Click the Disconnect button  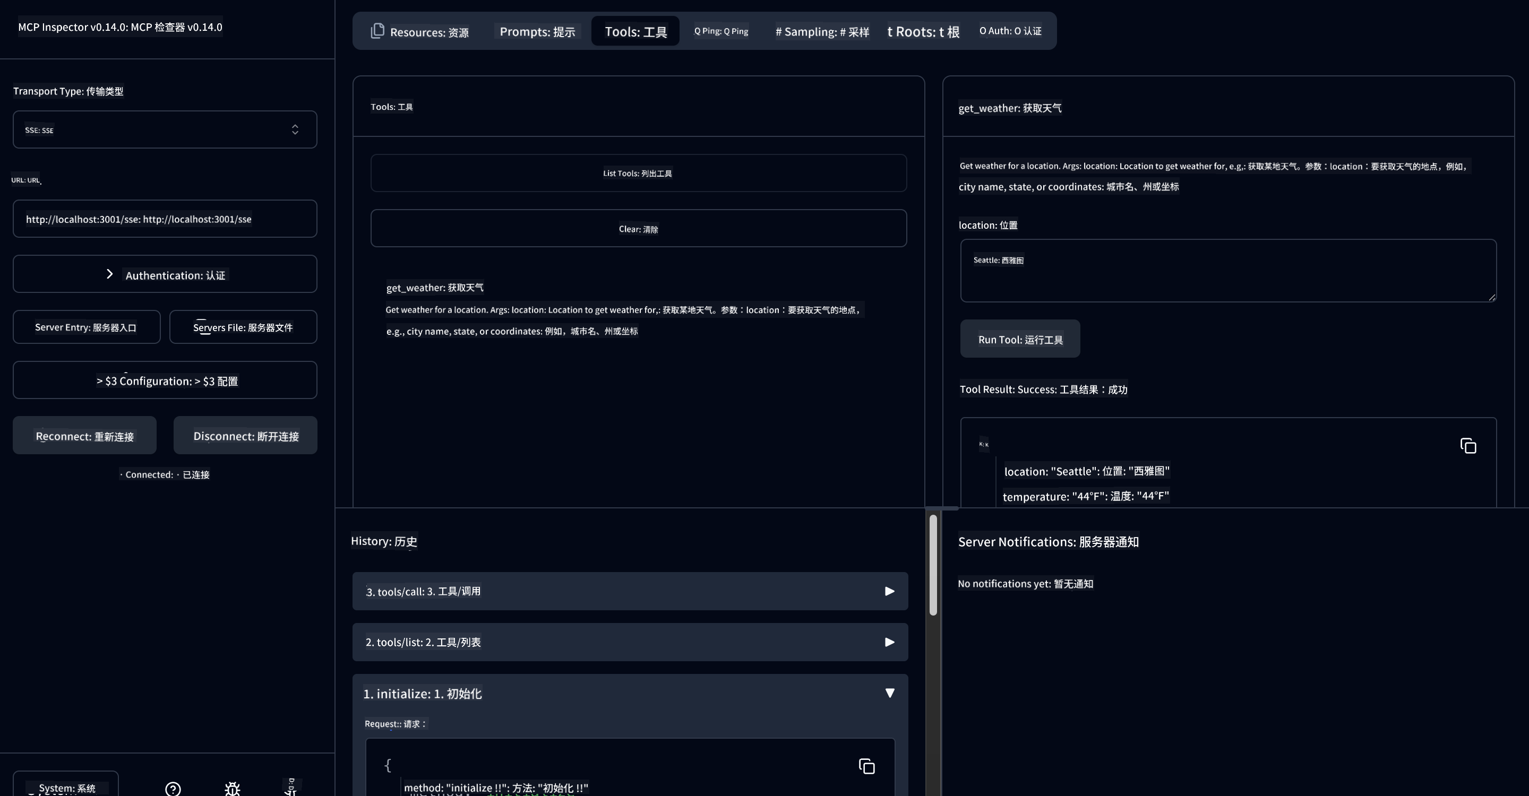(245, 435)
